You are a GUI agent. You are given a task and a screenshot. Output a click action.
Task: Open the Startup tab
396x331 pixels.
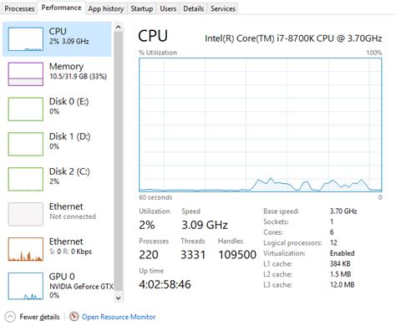142,8
